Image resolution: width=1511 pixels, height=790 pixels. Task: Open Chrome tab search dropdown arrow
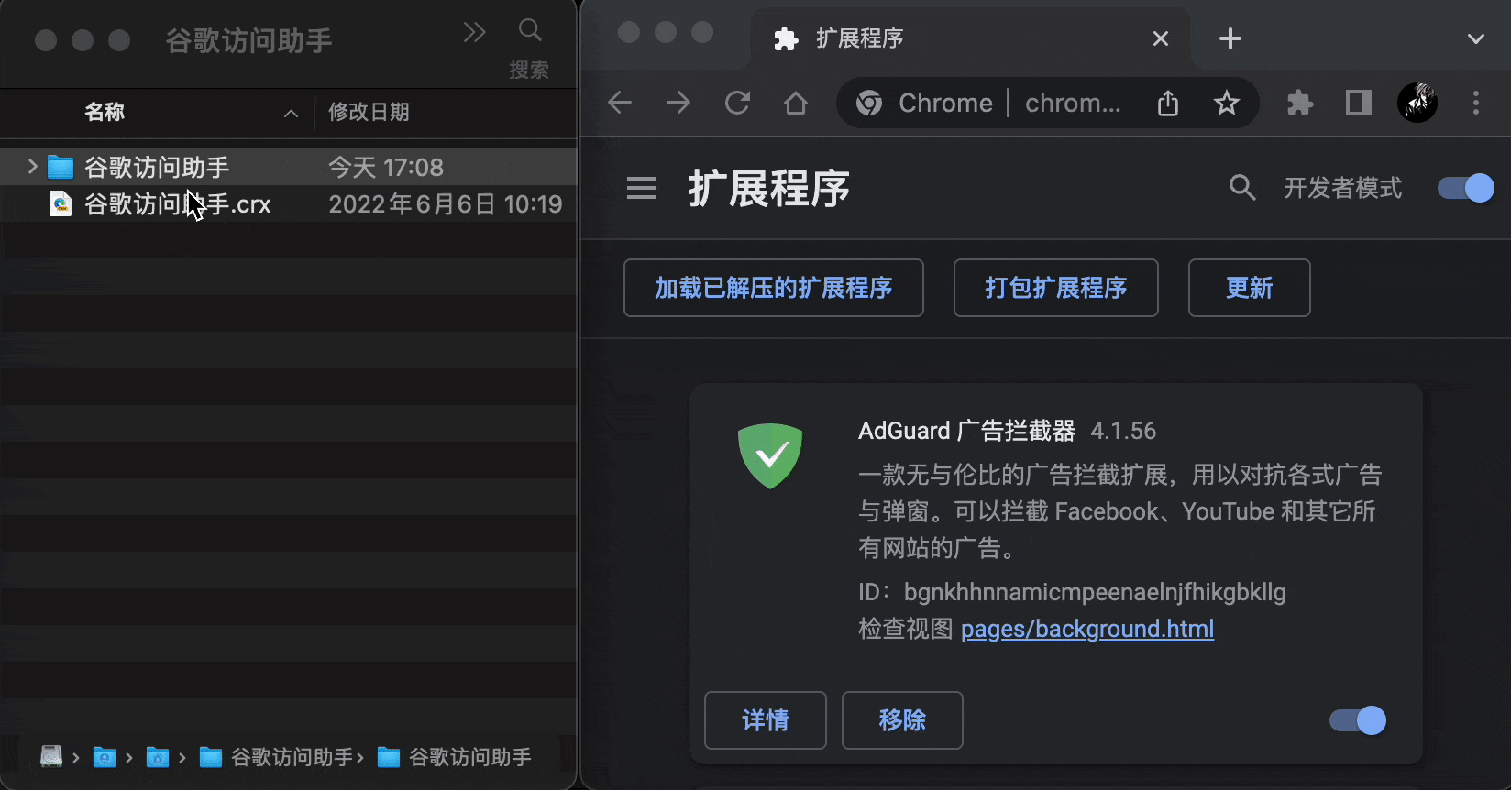point(1475,38)
